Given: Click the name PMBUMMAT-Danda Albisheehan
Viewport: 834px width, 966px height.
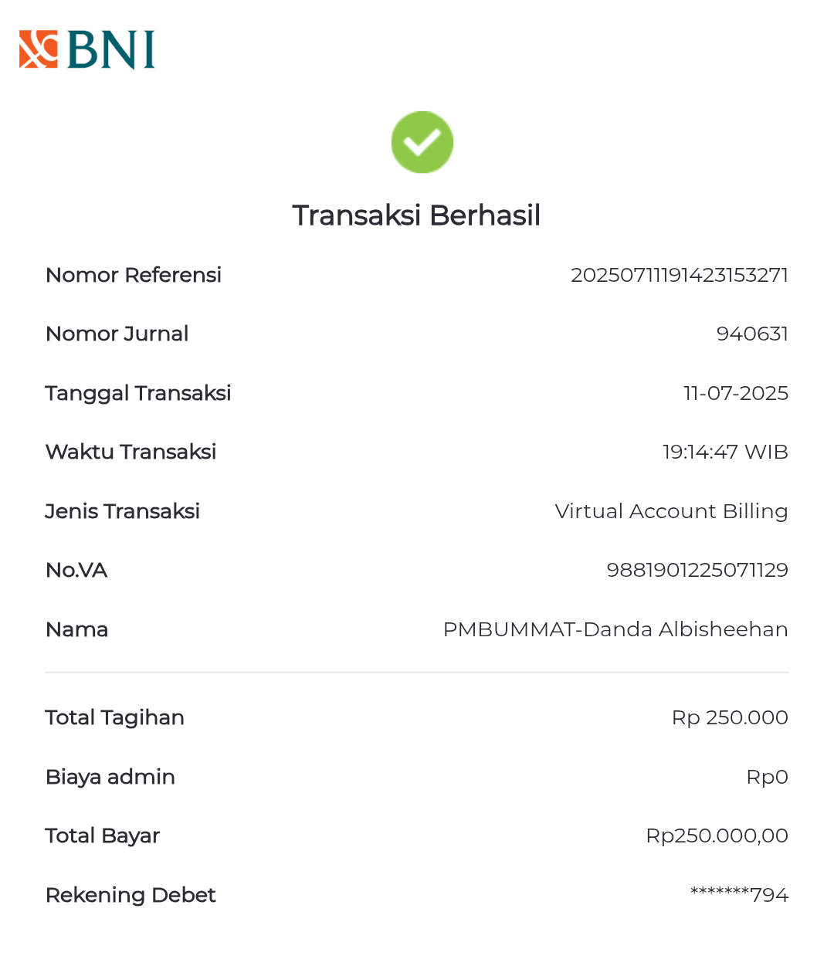Looking at the screenshot, I should 615,629.
